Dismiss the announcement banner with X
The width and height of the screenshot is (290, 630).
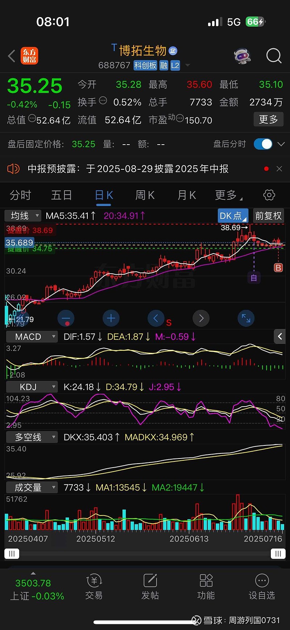279,169
